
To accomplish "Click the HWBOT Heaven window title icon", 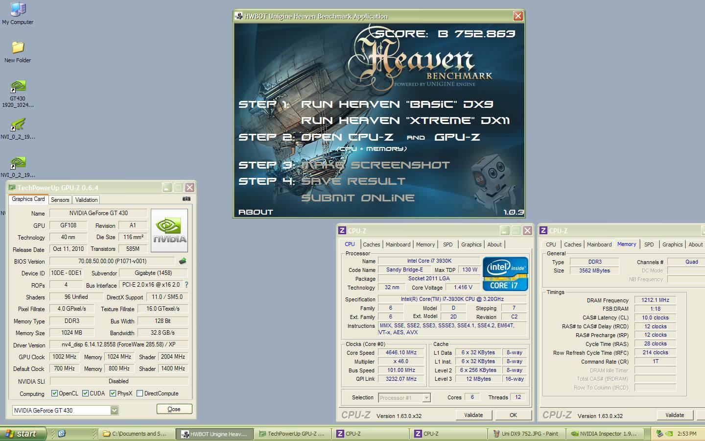I will tap(239, 16).
